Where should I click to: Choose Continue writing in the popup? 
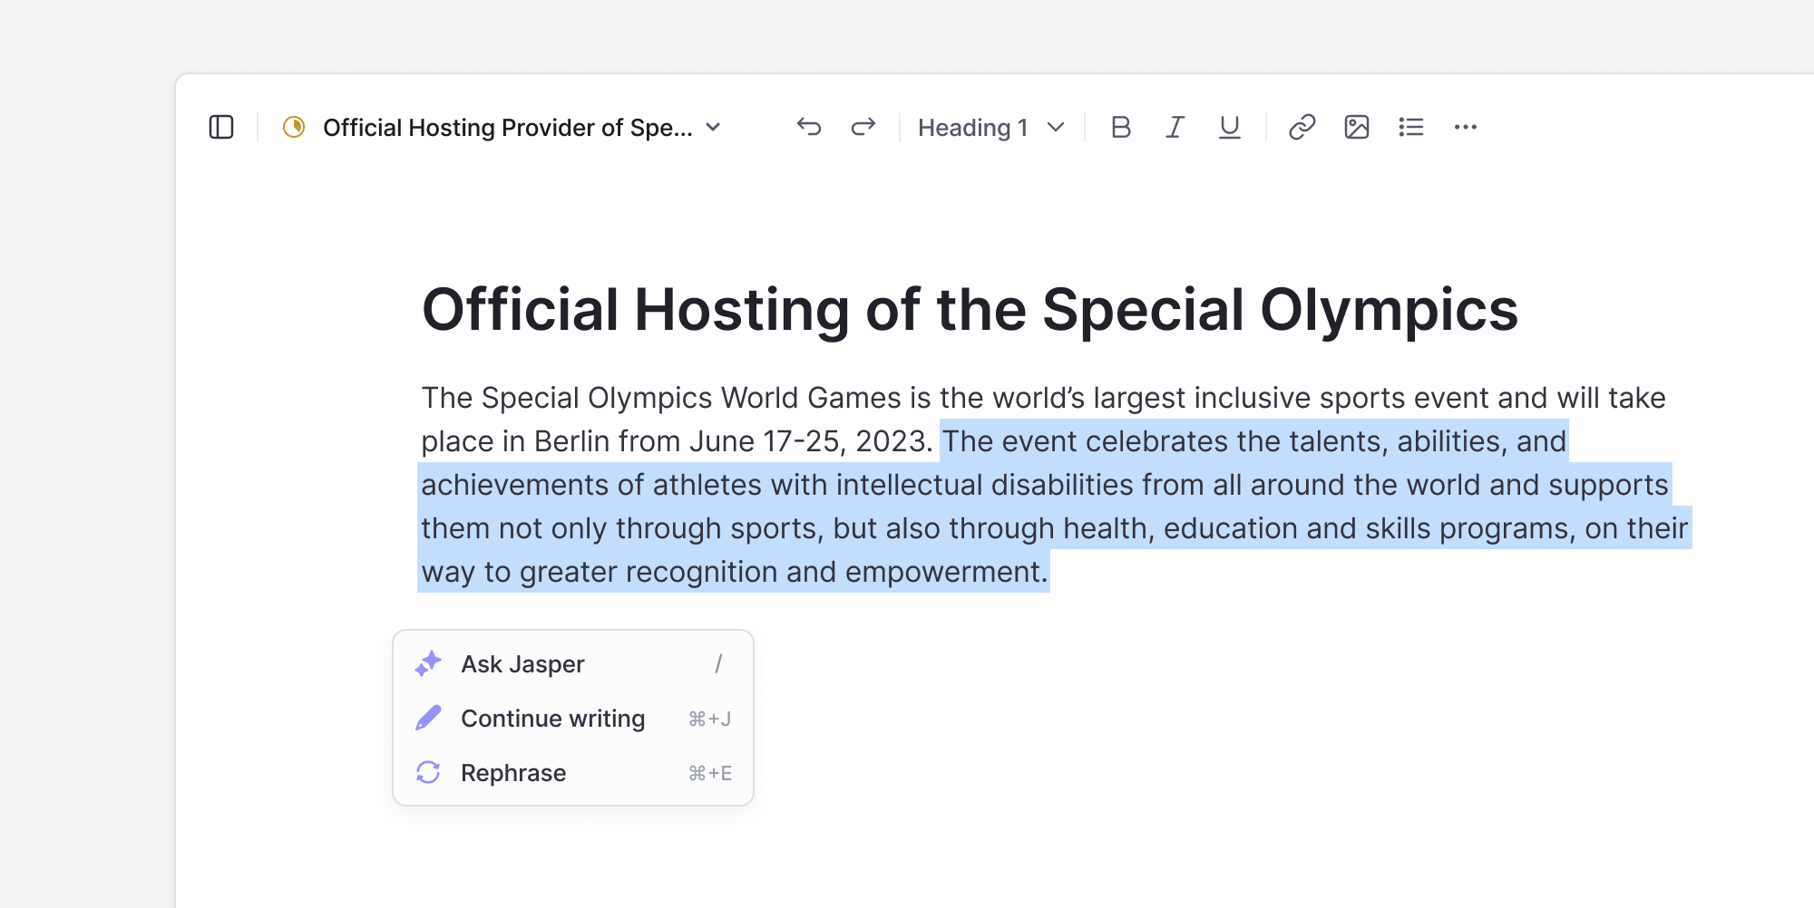573,719
